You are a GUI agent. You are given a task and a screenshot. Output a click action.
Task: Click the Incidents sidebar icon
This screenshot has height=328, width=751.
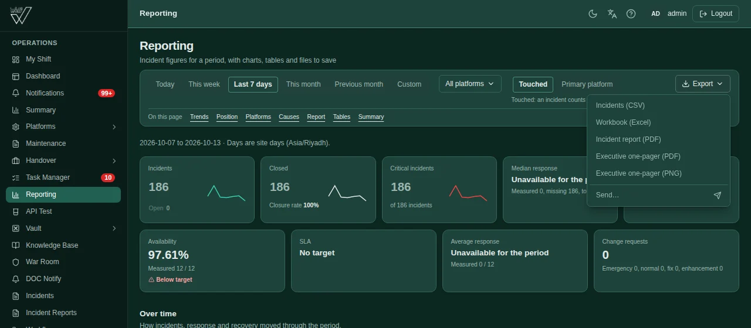pos(16,296)
